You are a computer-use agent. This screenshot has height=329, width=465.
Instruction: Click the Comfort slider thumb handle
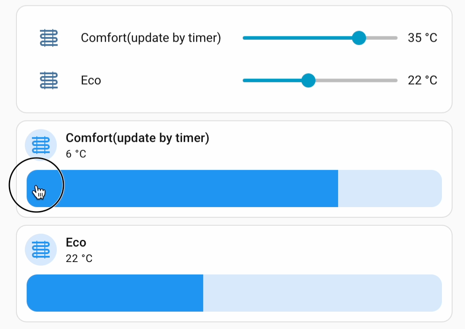click(x=359, y=38)
